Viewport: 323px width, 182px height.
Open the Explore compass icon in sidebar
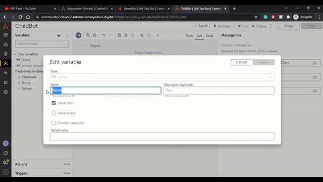6,35
